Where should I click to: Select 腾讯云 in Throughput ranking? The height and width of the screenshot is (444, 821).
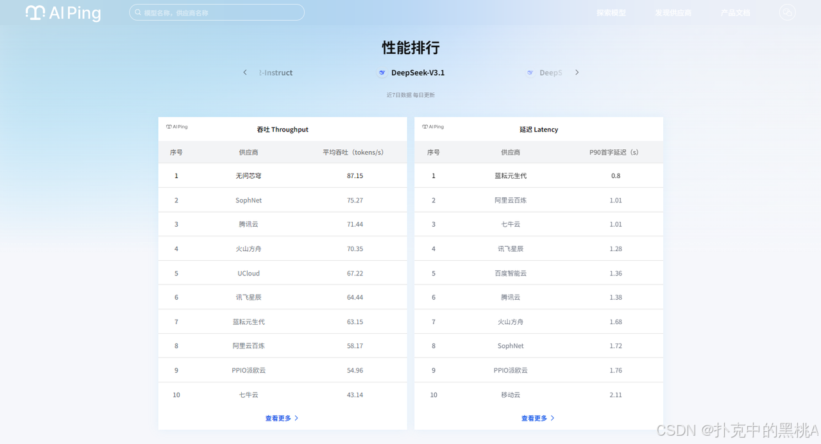tap(248, 224)
